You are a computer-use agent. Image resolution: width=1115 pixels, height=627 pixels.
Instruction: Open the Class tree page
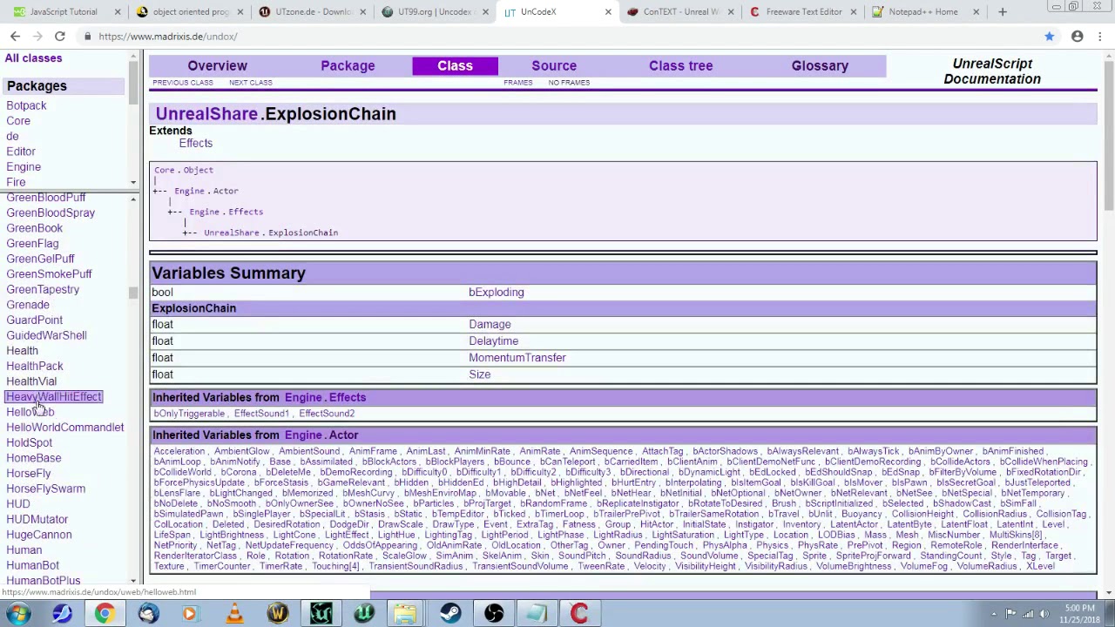coord(680,66)
